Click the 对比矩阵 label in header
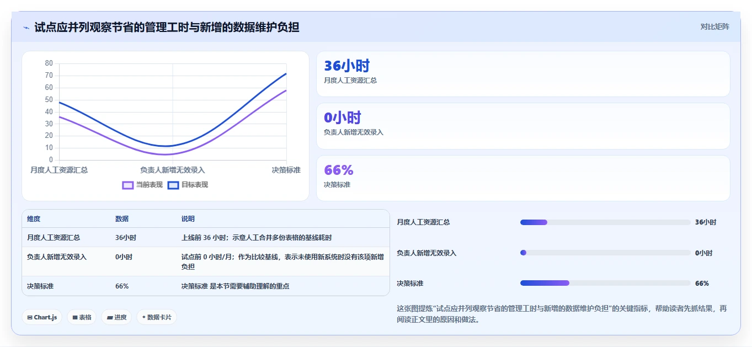The height and width of the screenshot is (347, 752). (714, 26)
